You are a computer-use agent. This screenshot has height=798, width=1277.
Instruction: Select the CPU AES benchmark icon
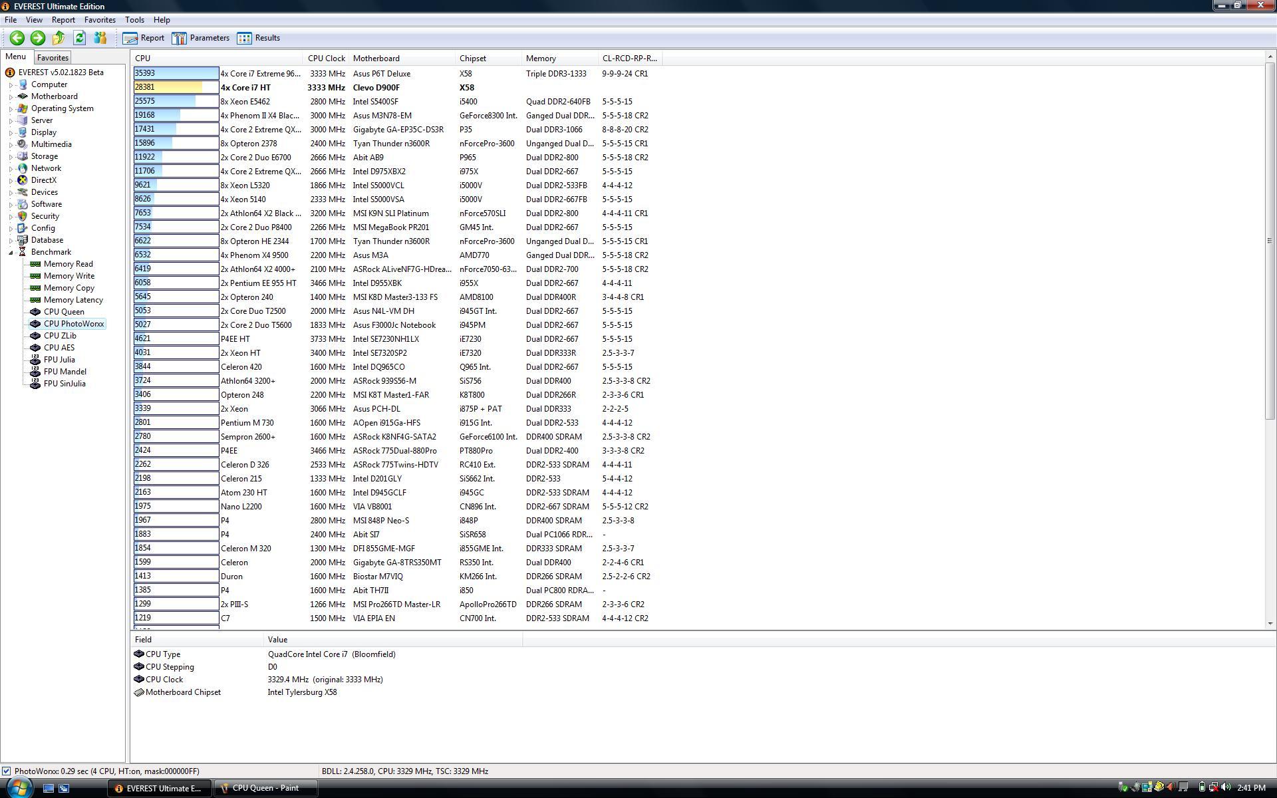coord(35,348)
